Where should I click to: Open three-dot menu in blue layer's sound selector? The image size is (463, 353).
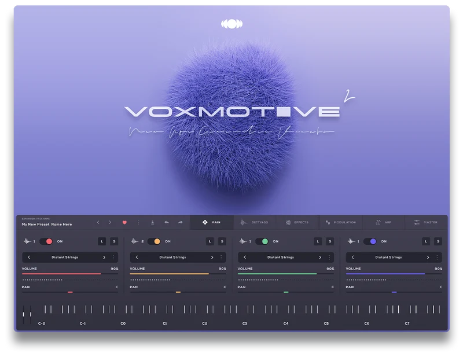tap(438, 258)
